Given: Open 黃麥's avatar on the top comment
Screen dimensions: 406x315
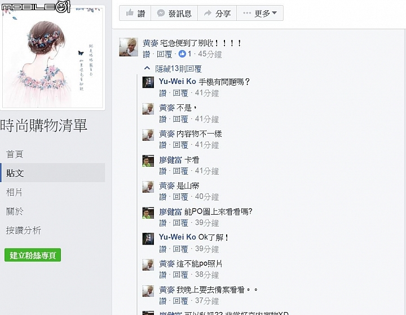Looking at the screenshot, I should pyautogui.click(x=129, y=47).
